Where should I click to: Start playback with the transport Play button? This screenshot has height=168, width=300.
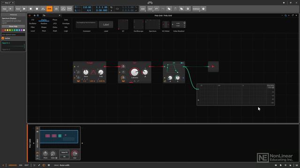[24, 9]
